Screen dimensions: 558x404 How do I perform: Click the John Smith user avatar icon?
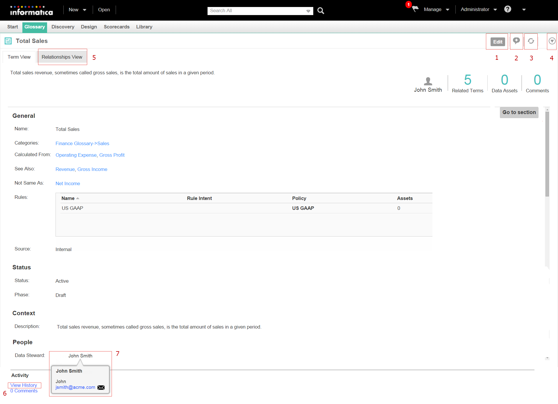coord(428,81)
